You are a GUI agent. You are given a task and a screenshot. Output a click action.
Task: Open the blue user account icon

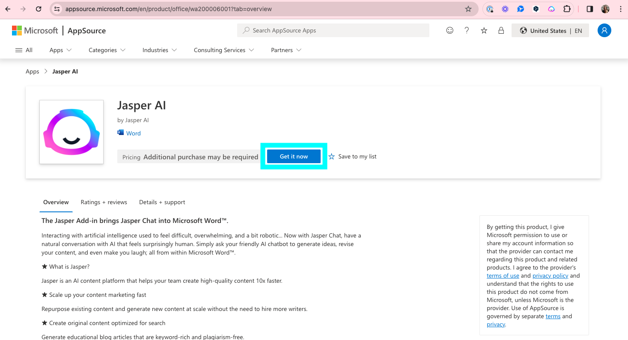tap(604, 30)
